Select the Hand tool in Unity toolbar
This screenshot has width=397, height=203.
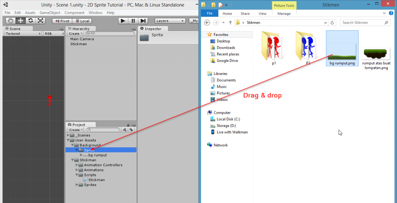(10, 21)
